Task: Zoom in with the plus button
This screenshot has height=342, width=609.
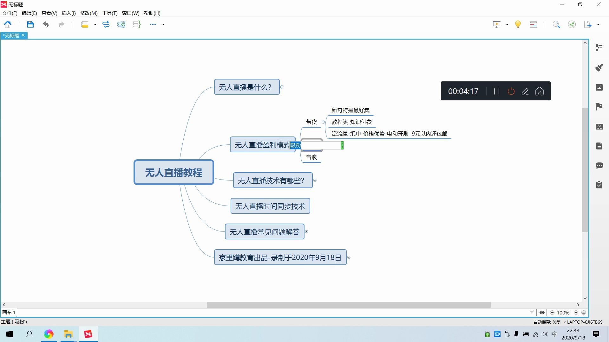Action: [x=576, y=313]
